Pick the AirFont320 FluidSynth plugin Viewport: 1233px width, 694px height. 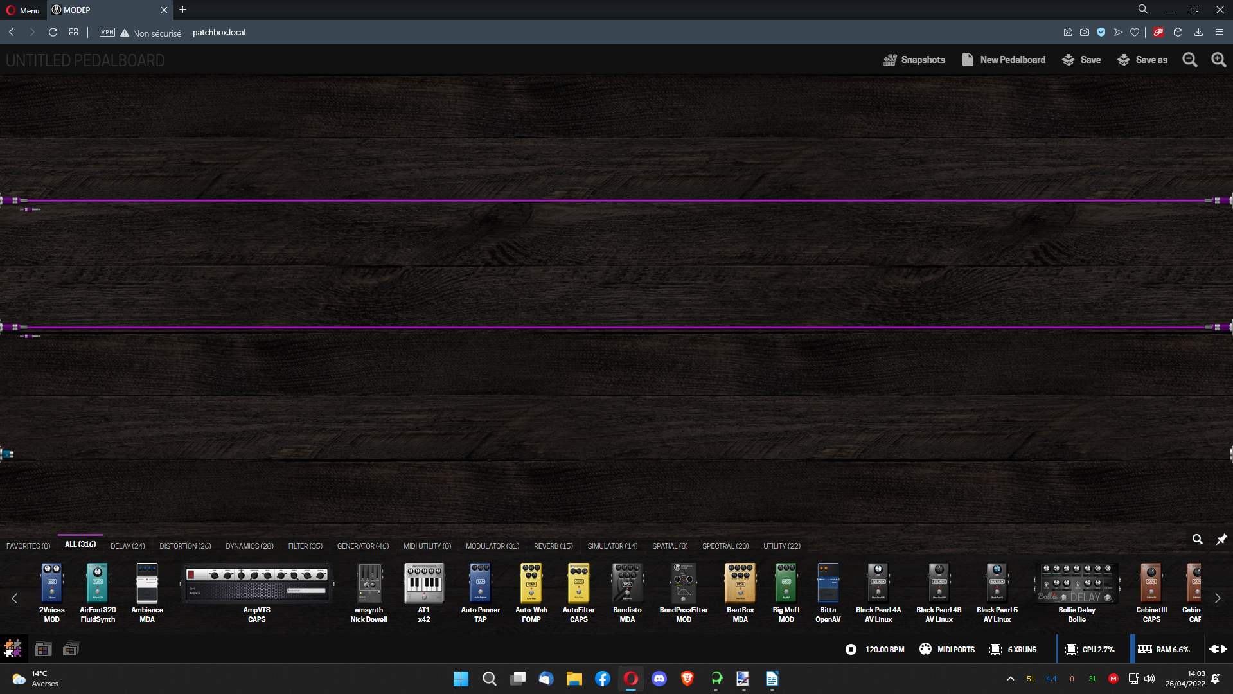pos(98,592)
